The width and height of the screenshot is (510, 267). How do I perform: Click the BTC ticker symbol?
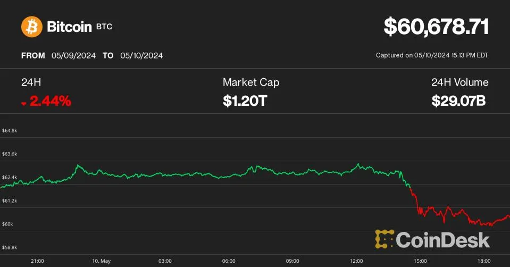pyautogui.click(x=104, y=27)
